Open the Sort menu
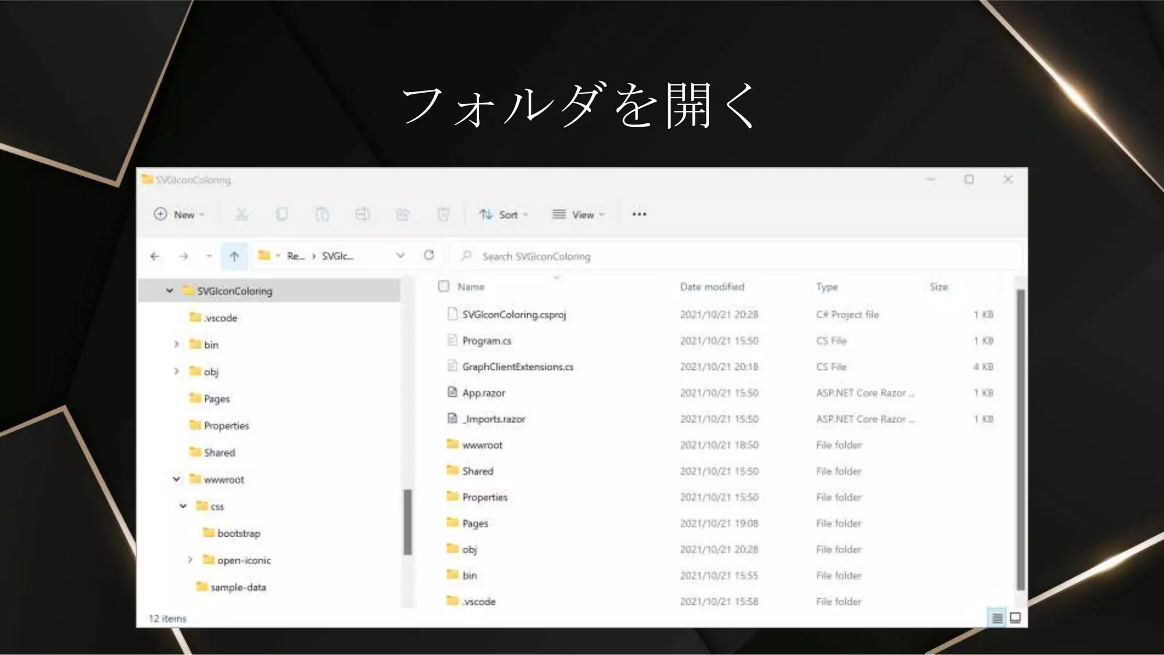The height and width of the screenshot is (655, 1164). point(504,214)
